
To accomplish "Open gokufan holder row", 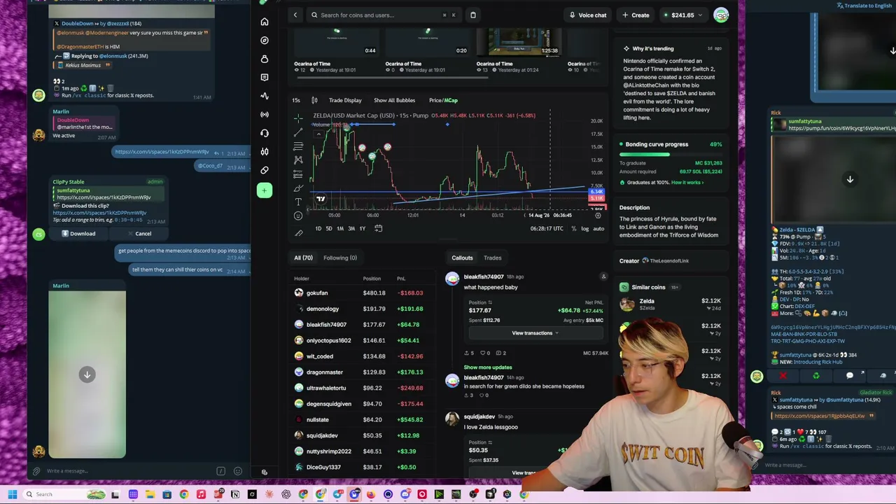I will (361, 293).
